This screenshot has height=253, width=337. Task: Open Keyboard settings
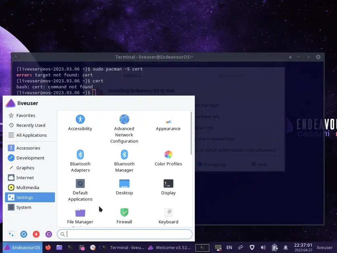point(168,216)
